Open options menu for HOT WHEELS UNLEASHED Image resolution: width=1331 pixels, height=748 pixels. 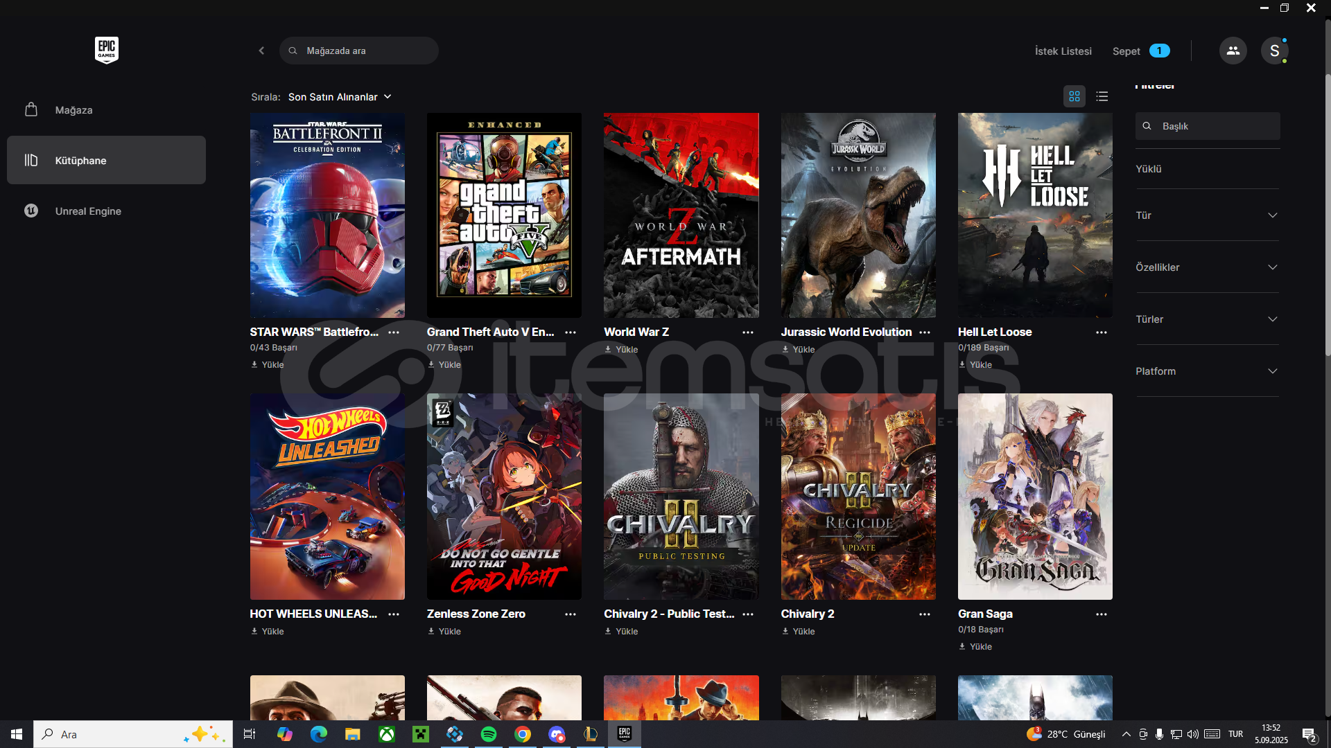click(x=394, y=614)
